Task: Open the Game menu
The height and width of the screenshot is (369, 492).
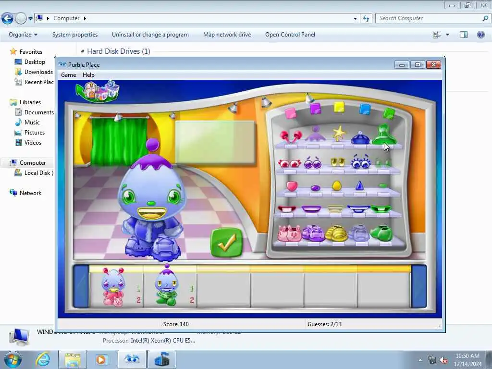Action: [x=68, y=75]
